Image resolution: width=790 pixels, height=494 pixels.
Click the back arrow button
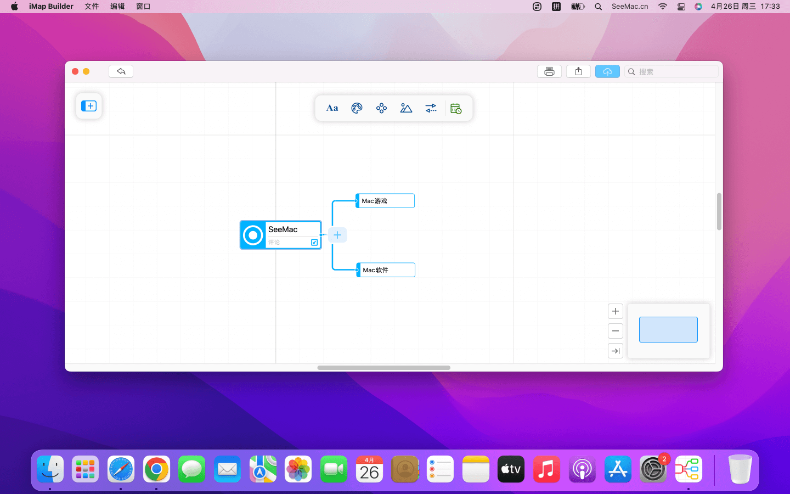coord(121,71)
